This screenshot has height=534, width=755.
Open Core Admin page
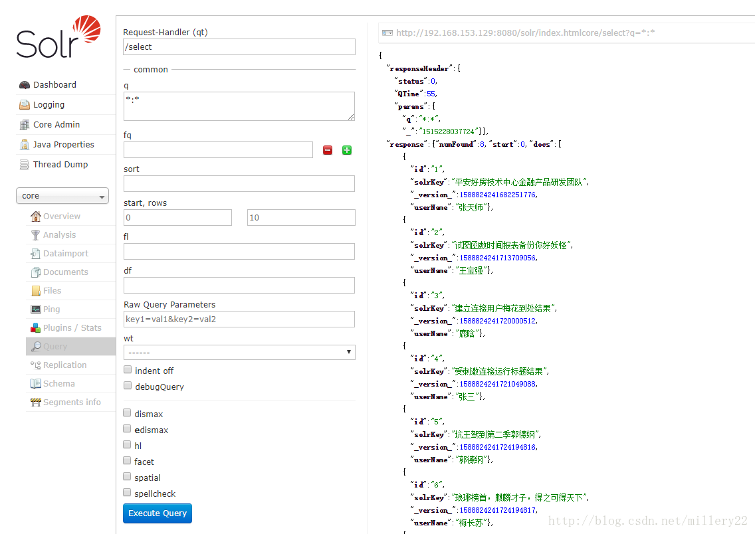click(x=56, y=125)
